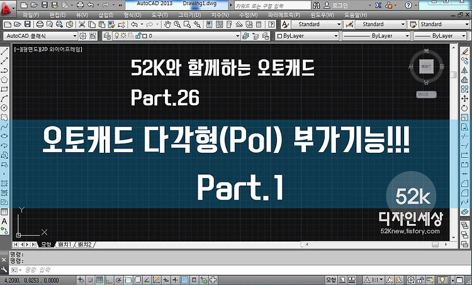
Task: Select the Rectangle draw tool
Action: tap(4, 89)
